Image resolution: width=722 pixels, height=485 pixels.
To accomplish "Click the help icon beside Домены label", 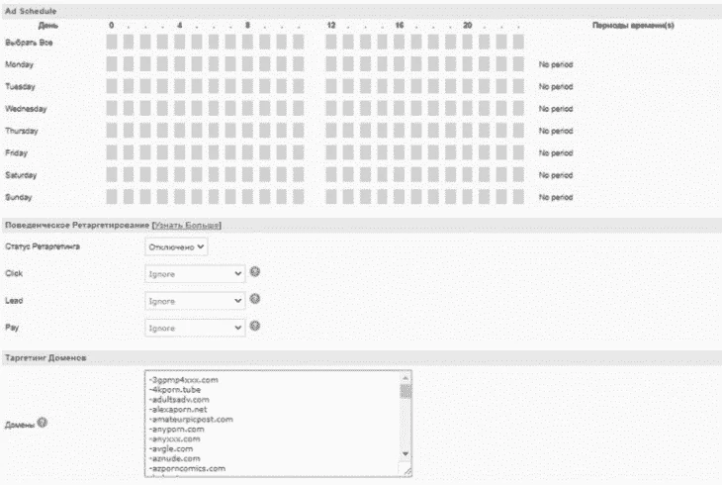I will coord(42,423).
